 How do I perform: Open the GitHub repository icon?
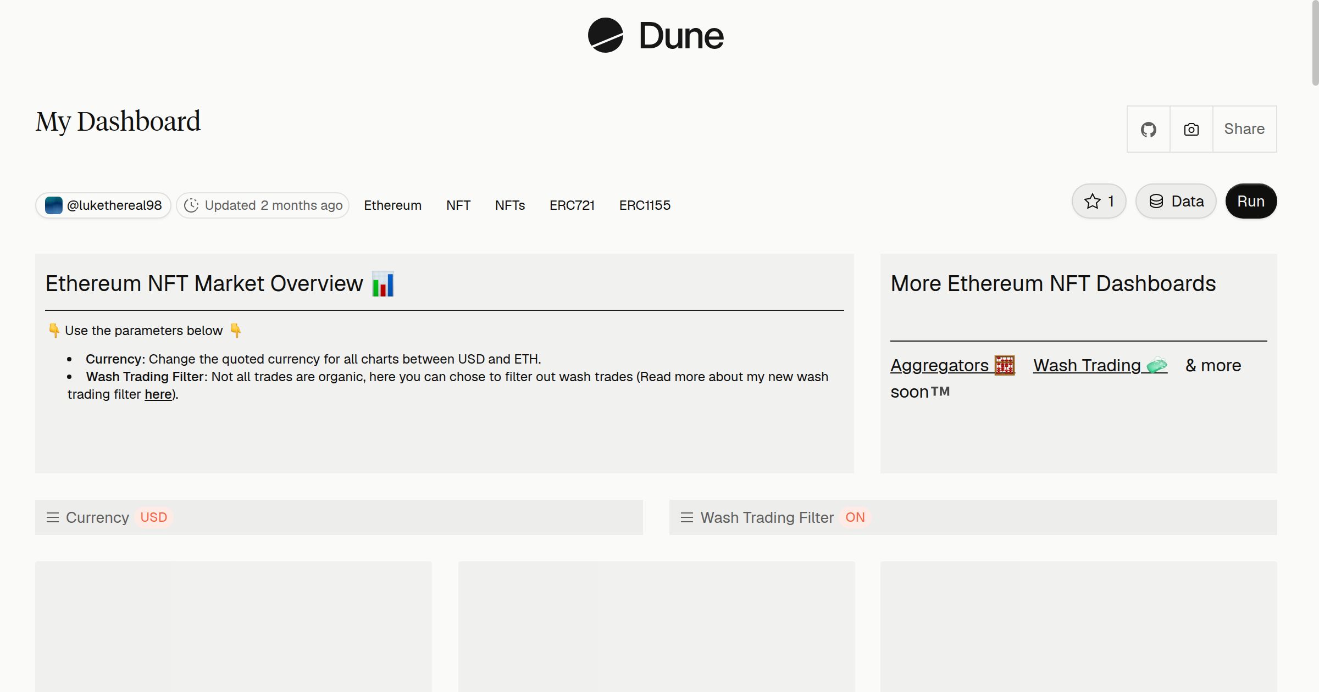[x=1148, y=129]
